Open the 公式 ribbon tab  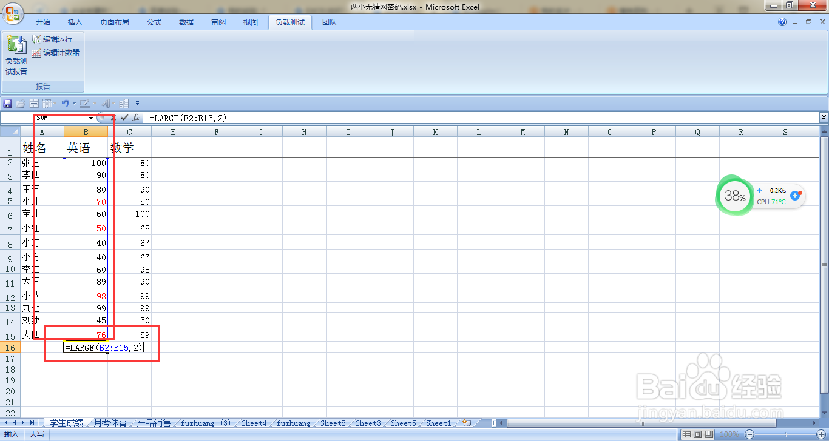[154, 22]
